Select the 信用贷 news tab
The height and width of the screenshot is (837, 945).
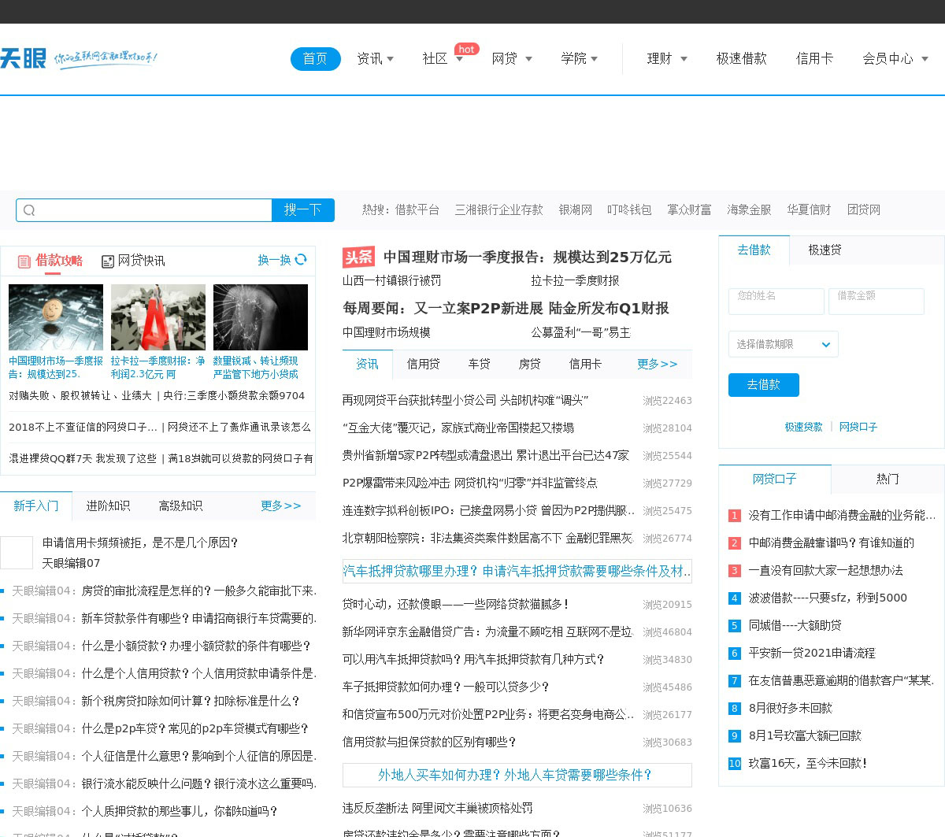point(423,364)
